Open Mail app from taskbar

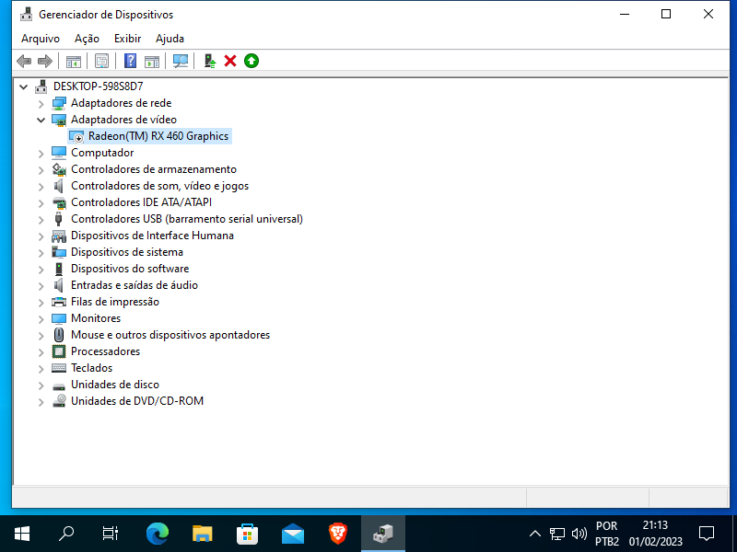(x=293, y=534)
